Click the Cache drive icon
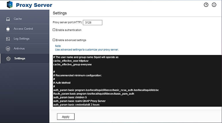 pos(8,19)
